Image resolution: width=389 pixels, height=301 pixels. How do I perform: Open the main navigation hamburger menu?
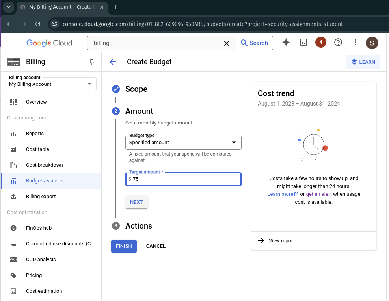pos(14,43)
